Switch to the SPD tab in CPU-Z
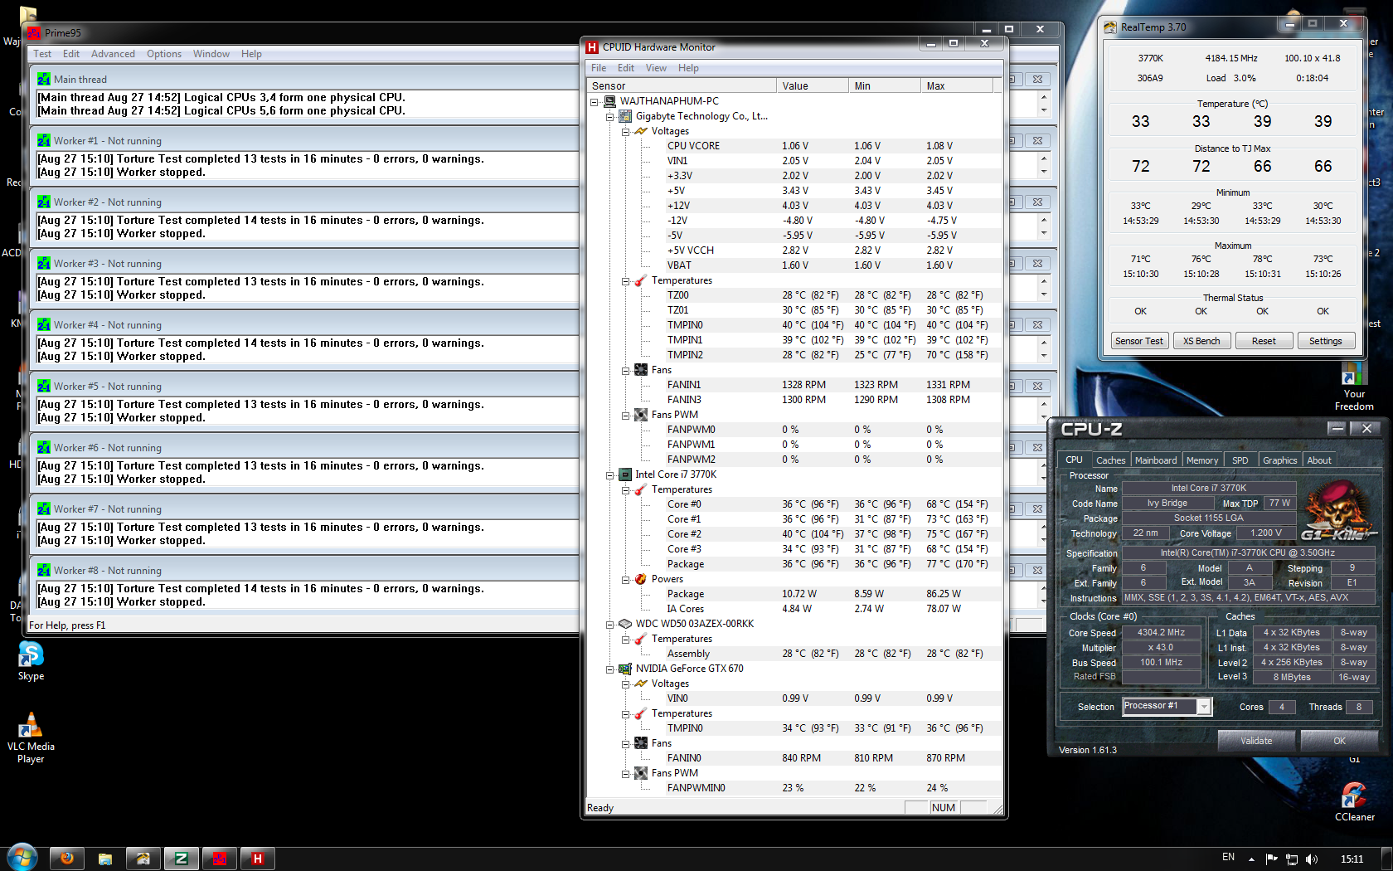The height and width of the screenshot is (871, 1393). 1240,460
